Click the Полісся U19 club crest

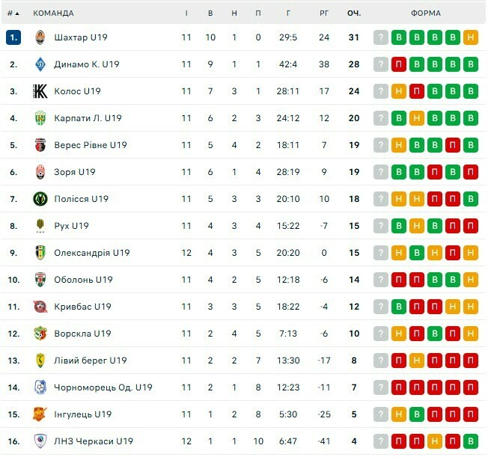[40, 199]
